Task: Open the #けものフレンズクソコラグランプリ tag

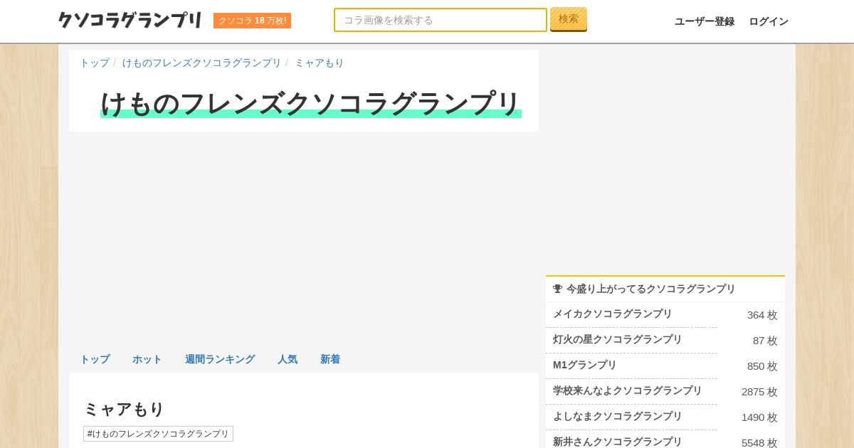Action: tap(158, 434)
